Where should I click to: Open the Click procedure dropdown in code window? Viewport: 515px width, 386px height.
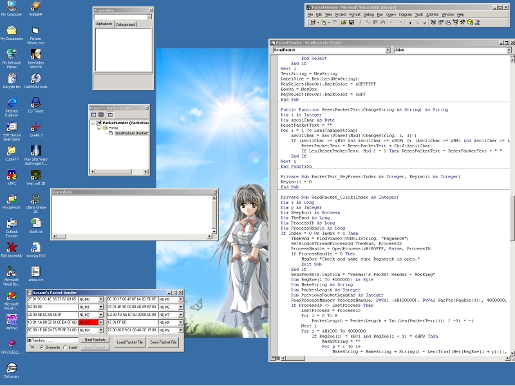click(509, 50)
